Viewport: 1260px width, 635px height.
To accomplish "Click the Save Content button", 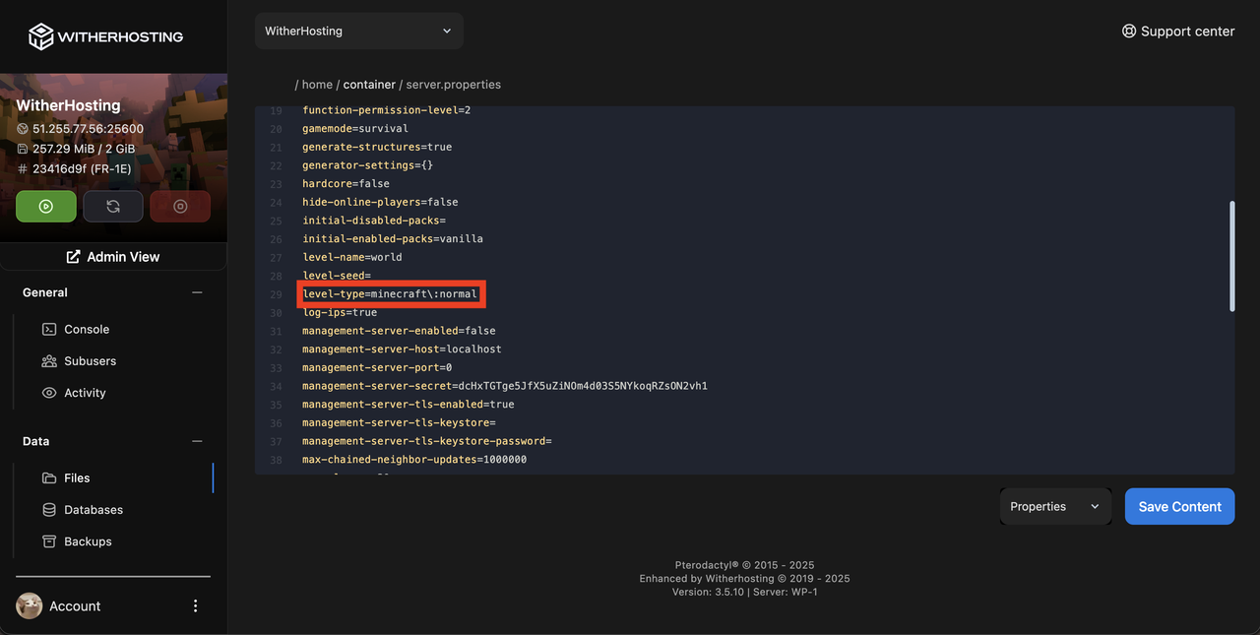I will point(1179,506).
